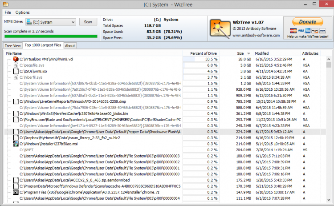Click the scrollbar up arrow in file list
The width and height of the screenshot is (334, 206).
329,59
